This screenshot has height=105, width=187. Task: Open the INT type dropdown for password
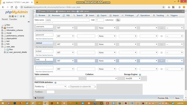(x=65, y=36)
